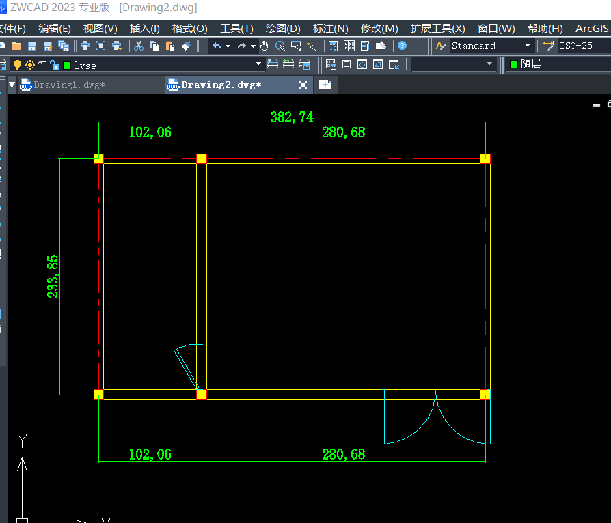Open the ISO-25 dimension style dropdown
The width and height of the screenshot is (611, 523).
tap(585, 46)
